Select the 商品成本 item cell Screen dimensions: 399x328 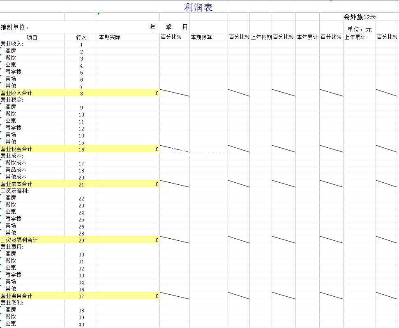point(16,170)
